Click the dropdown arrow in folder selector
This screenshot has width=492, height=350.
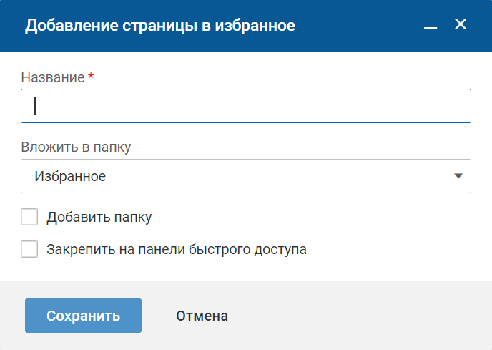coord(458,176)
